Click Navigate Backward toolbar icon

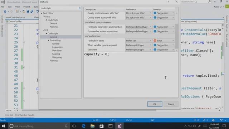[x=5, y=11]
